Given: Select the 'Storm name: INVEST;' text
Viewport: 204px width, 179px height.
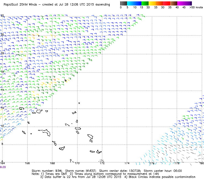Looking at the screenshot, I should click(80, 171).
